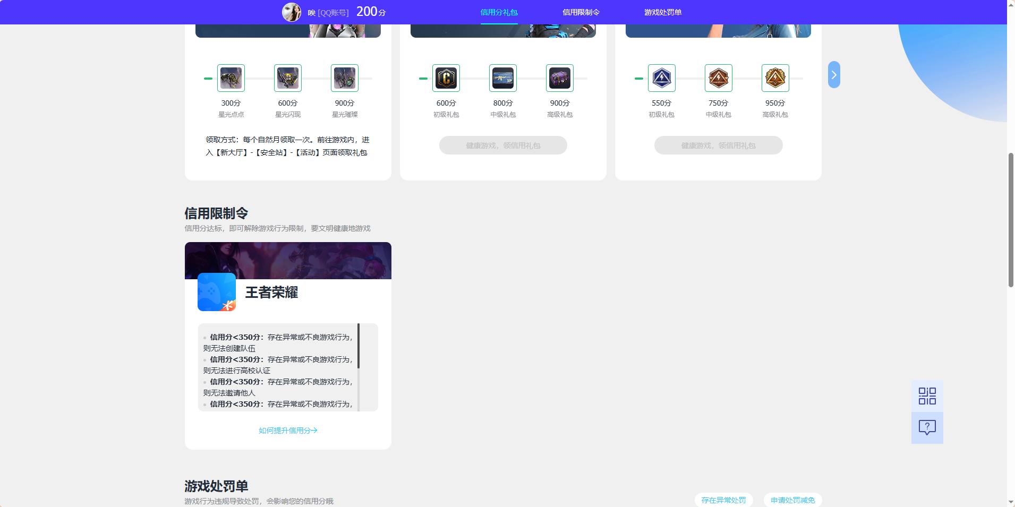The height and width of the screenshot is (507, 1015).
Task: Click 健康游戏，领信用礼包 button in right card
Action: click(x=719, y=145)
